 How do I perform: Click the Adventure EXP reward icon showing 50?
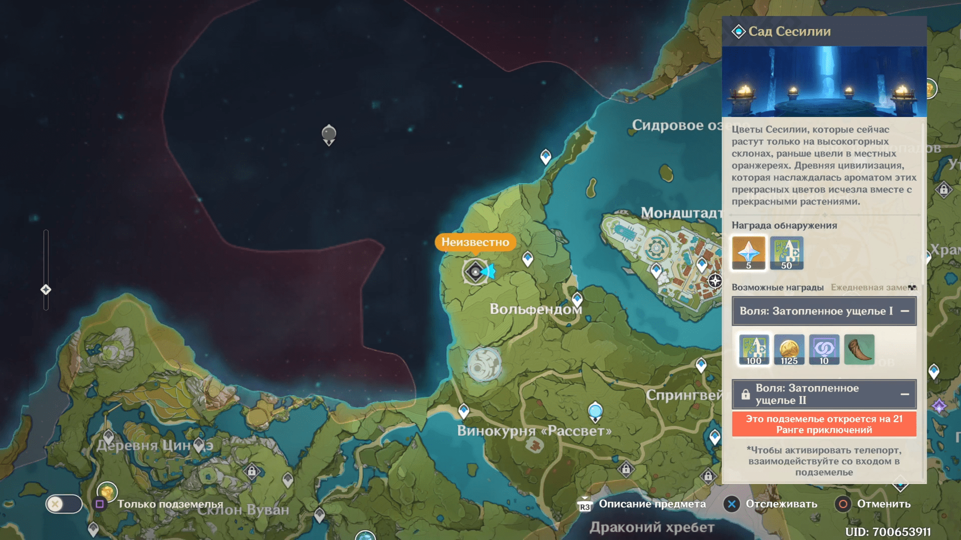(787, 253)
